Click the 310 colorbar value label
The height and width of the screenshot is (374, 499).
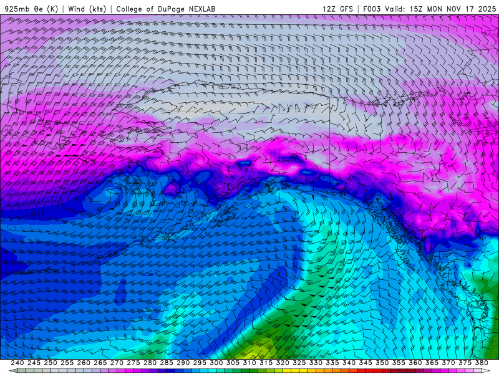click(x=249, y=363)
